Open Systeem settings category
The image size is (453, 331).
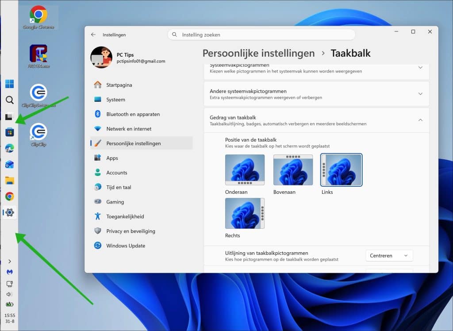point(141,100)
